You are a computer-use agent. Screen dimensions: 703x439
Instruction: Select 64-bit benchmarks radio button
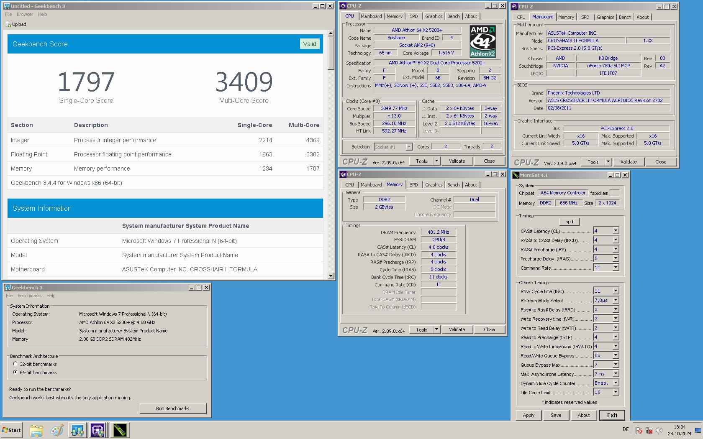click(x=15, y=372)
